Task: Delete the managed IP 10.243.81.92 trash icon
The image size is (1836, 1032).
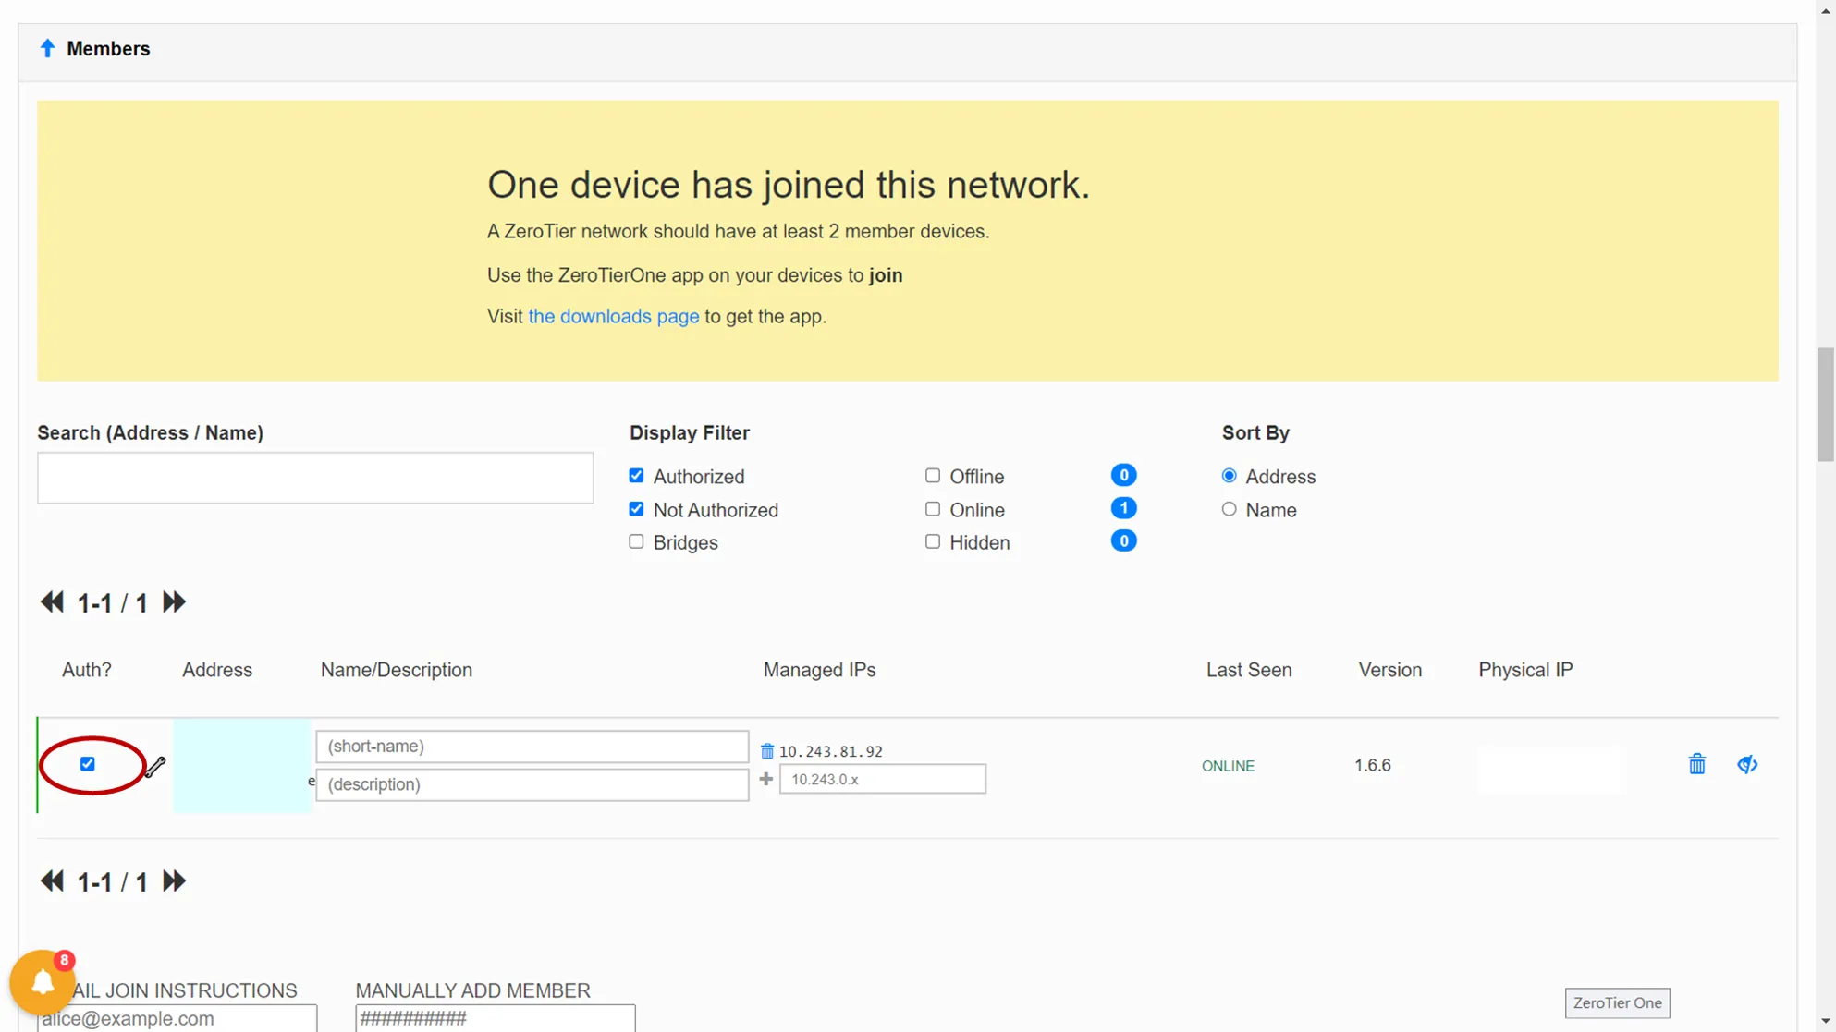Action: coord(766,751)
